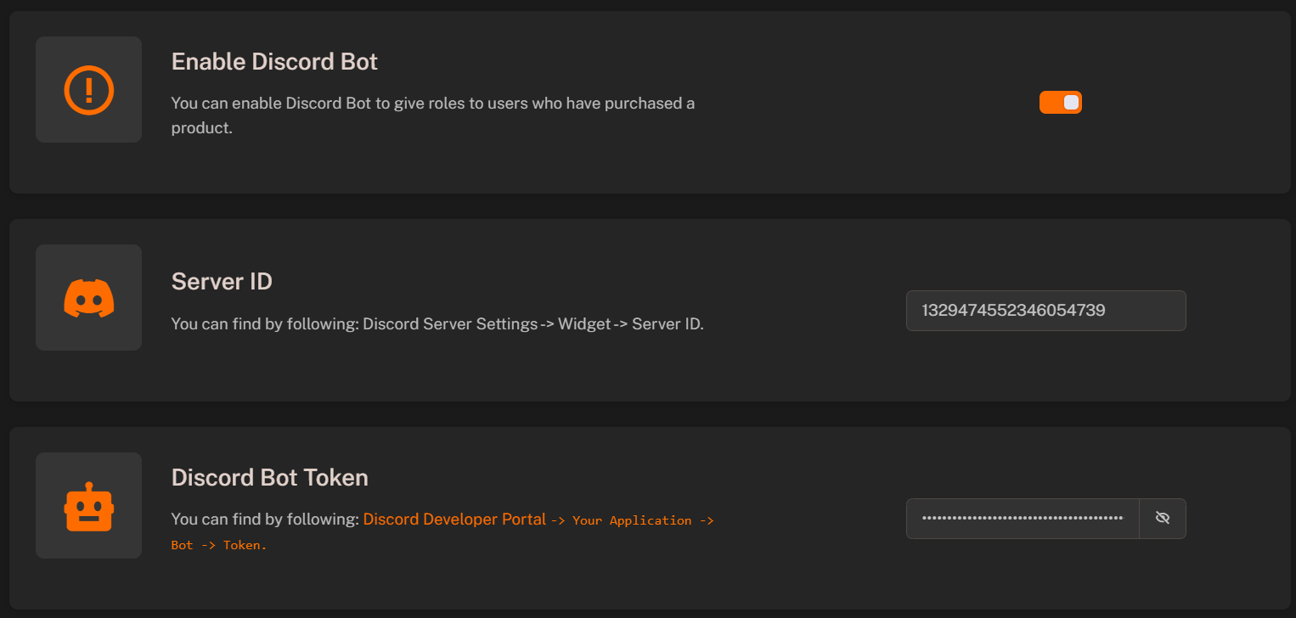Viewport: 1296px width, 618px height.
Task: Switch the Discord Bot feature on or off
Action: pos(1060,102)
